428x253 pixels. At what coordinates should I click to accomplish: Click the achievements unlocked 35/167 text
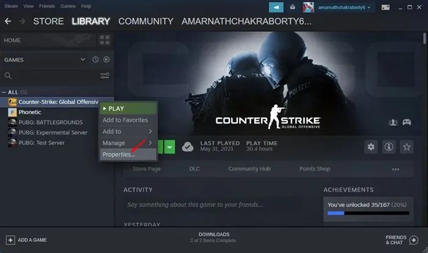click(367, 205)
